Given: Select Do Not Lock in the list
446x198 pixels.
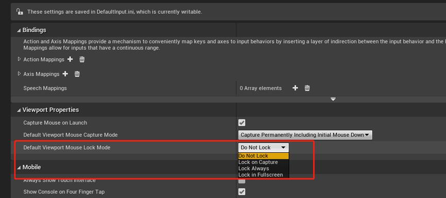Looking at the screenshot, I should pyautogui.click(x=263, y=156).
